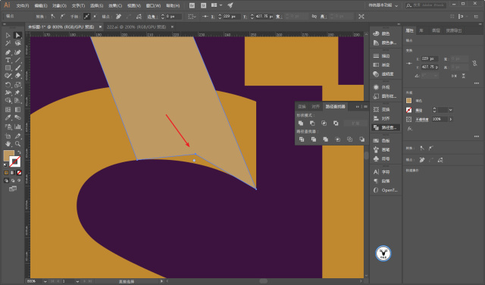Screen dimensions: 485x285
Task: Open the OpenType panel button
Action: coord(386,190)
